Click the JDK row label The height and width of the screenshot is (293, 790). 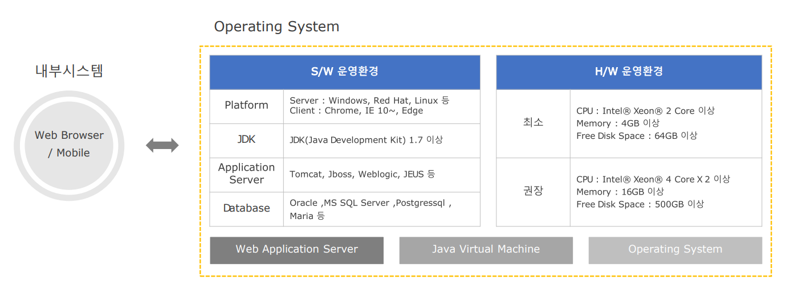[x=246, y=139]
